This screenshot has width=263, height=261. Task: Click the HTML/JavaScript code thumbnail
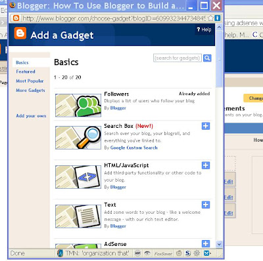tap(78, 177)
